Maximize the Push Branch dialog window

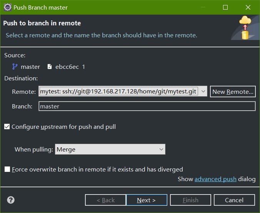[x=225, y=7]
